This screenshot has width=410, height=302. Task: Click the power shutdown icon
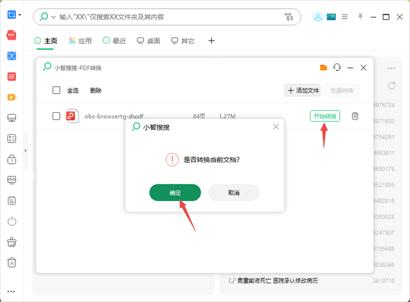click(x=12, y=221)
